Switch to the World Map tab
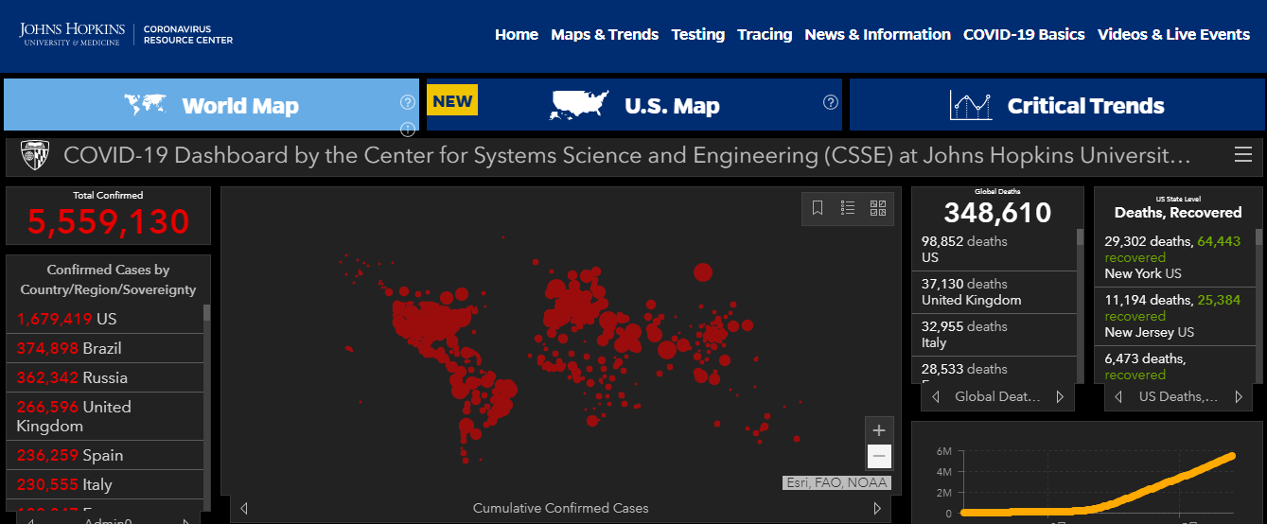The image size is (1267, 524). 211,105
